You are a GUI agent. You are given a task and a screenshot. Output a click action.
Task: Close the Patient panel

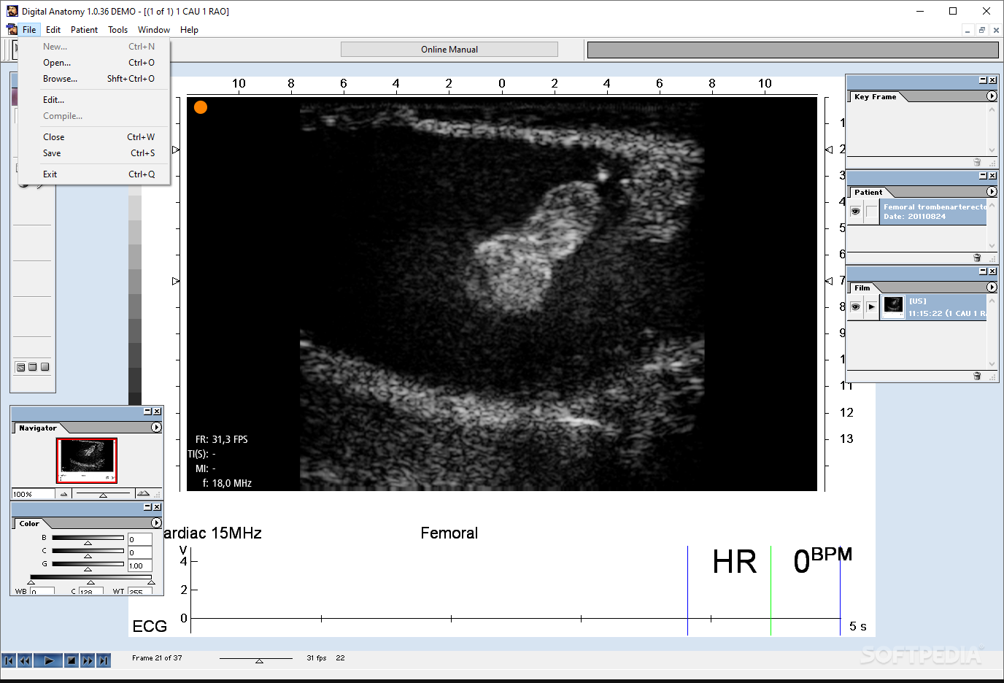click(x=992, y=175)
